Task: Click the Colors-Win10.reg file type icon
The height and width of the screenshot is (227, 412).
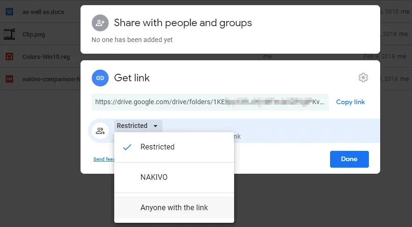Action: pos(9,57)
